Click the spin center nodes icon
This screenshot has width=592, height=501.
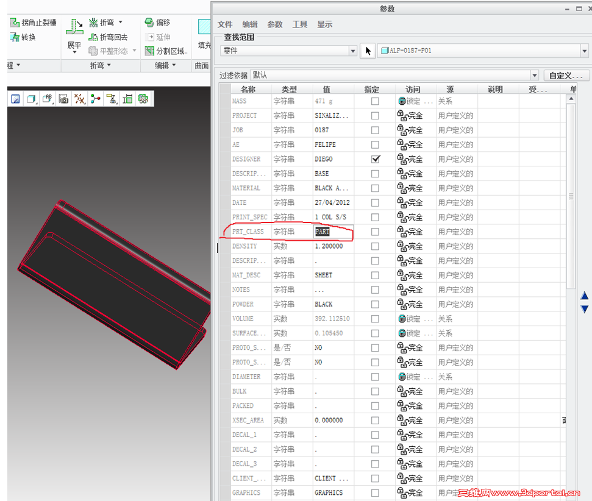pyautogui.click(x=96, y=99)
